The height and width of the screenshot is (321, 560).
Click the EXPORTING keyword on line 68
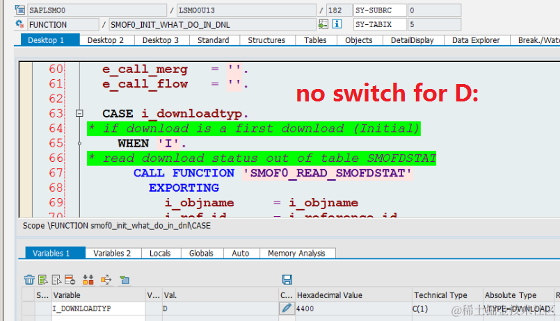click(x=184, y=188)
